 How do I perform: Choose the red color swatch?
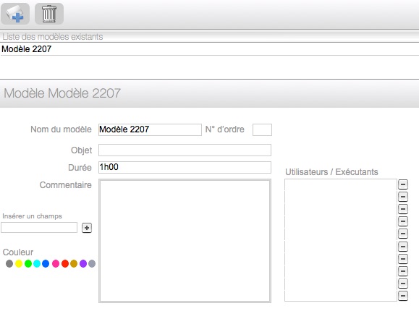[65, 264]
